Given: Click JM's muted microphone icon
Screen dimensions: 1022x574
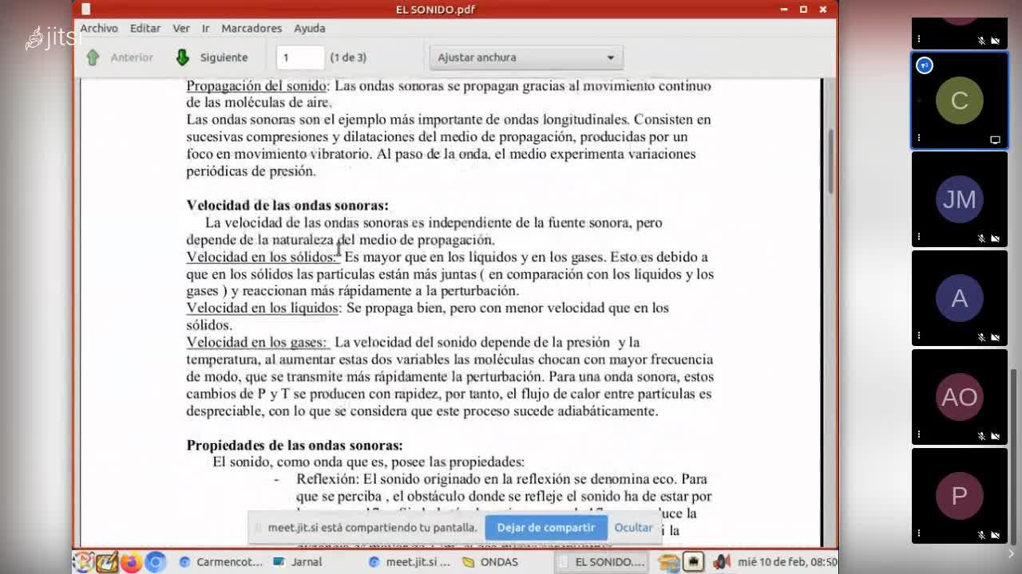Looking at the screenshot, I should pos(982,238).
